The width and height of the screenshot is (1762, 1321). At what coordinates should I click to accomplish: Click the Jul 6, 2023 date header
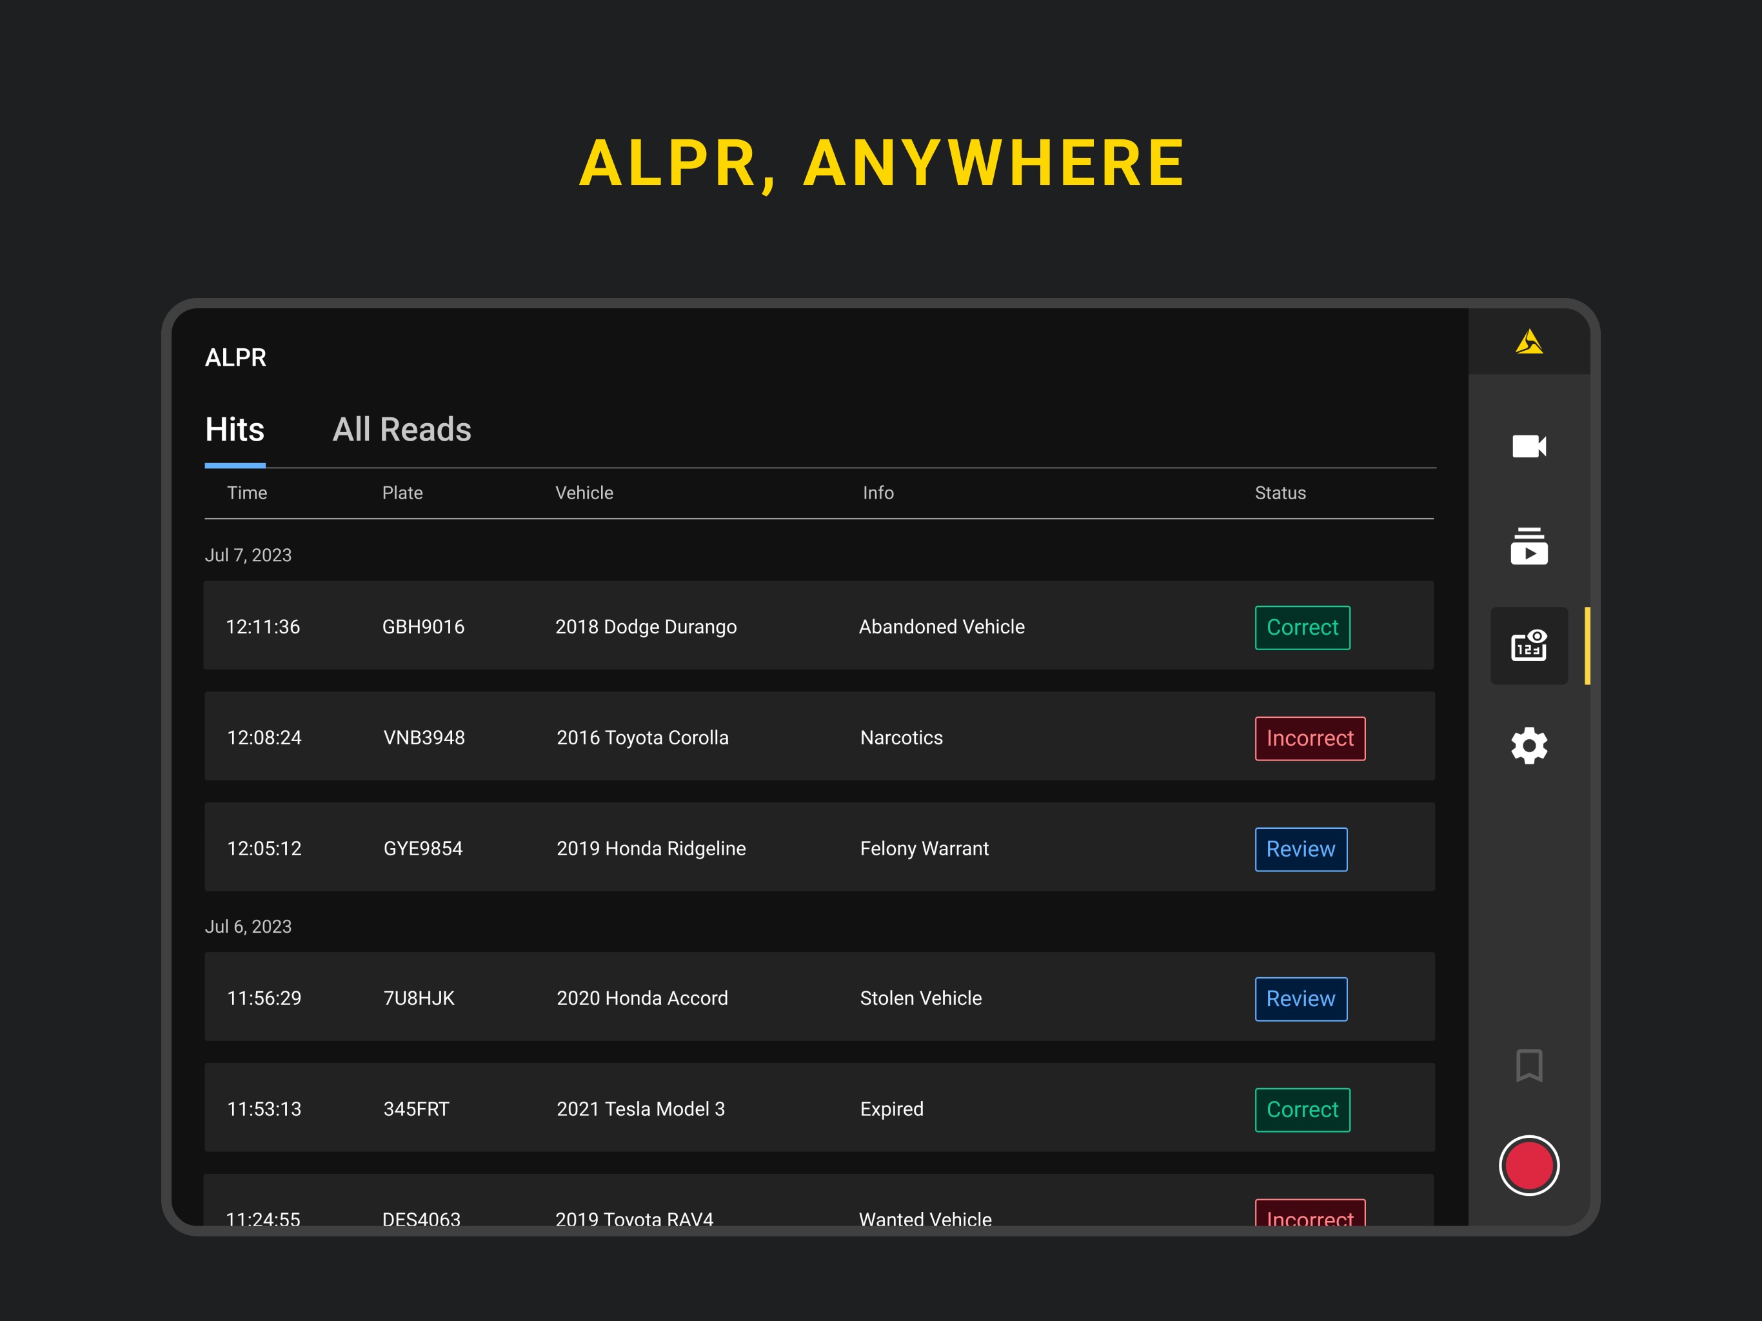point(248,927)
